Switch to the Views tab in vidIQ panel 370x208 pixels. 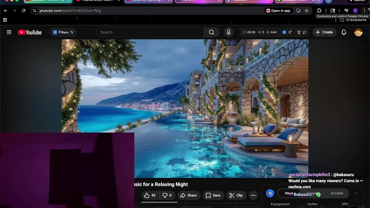[x=289, y=193]
